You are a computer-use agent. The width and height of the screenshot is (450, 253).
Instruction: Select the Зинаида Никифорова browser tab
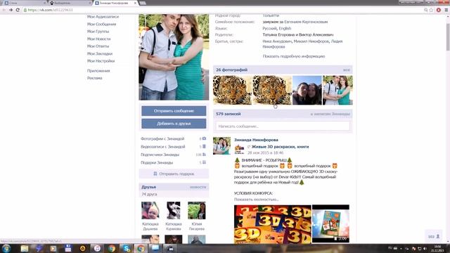tap(115, 3)
